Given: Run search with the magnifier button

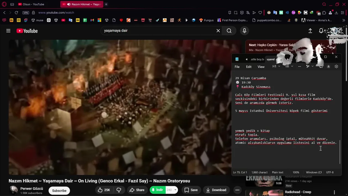Looking at the screenshot, I should [229, 31].
